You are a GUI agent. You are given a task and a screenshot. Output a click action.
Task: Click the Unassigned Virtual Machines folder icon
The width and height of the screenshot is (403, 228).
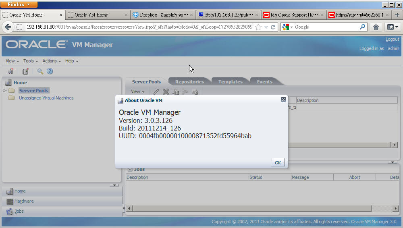click(12, 98)
